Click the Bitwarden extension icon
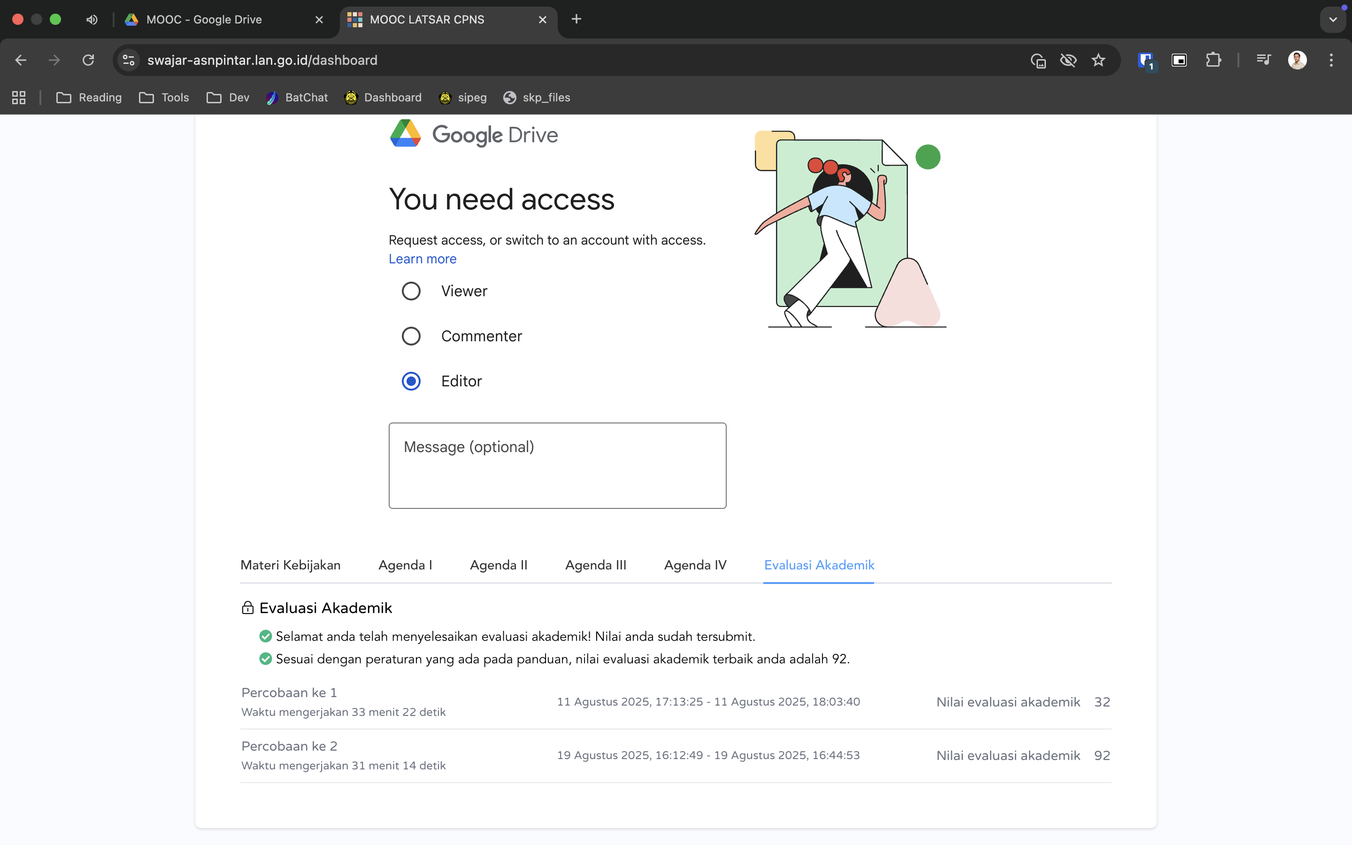 1145,60
